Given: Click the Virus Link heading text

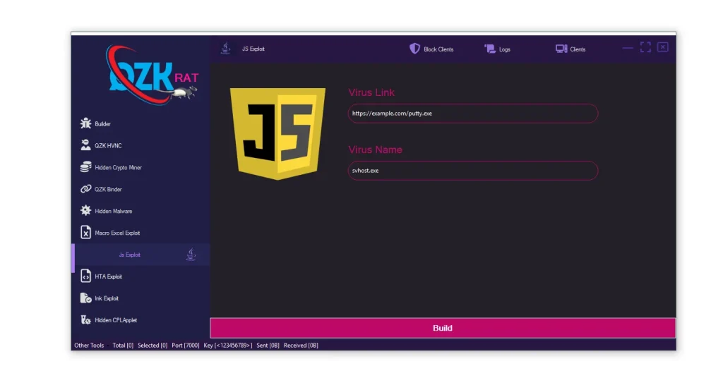Looking at the screenshot, I should coord(371,92).
